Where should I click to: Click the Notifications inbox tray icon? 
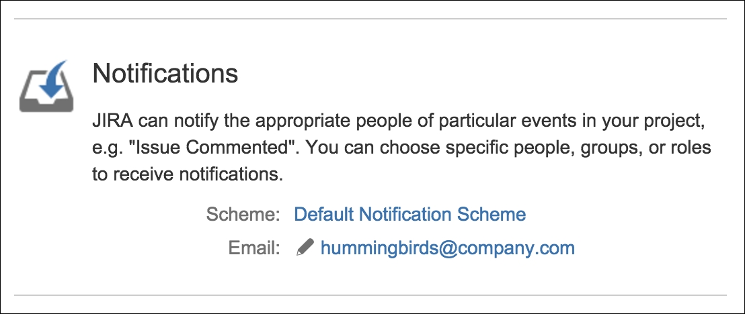[x=46, y=87]
